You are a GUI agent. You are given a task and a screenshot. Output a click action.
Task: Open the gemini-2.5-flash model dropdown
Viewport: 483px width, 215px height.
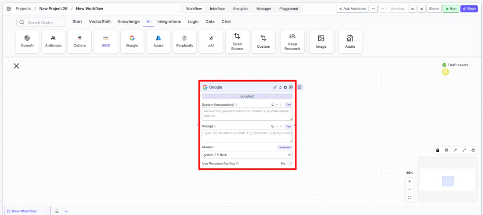[247, 154]
